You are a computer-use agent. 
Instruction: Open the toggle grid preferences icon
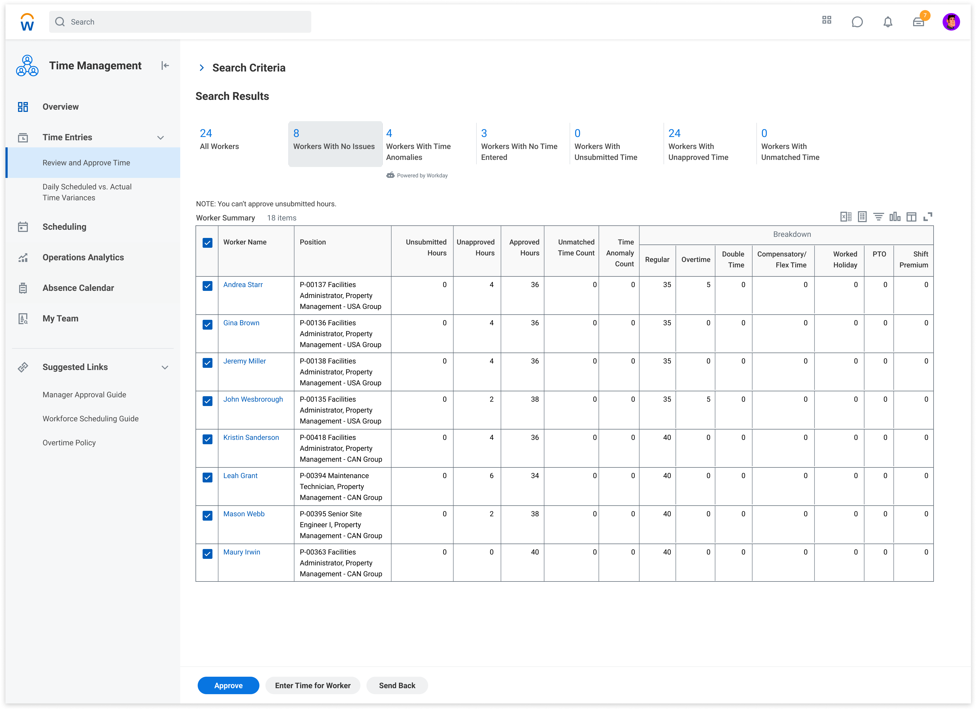click(912, 217)
